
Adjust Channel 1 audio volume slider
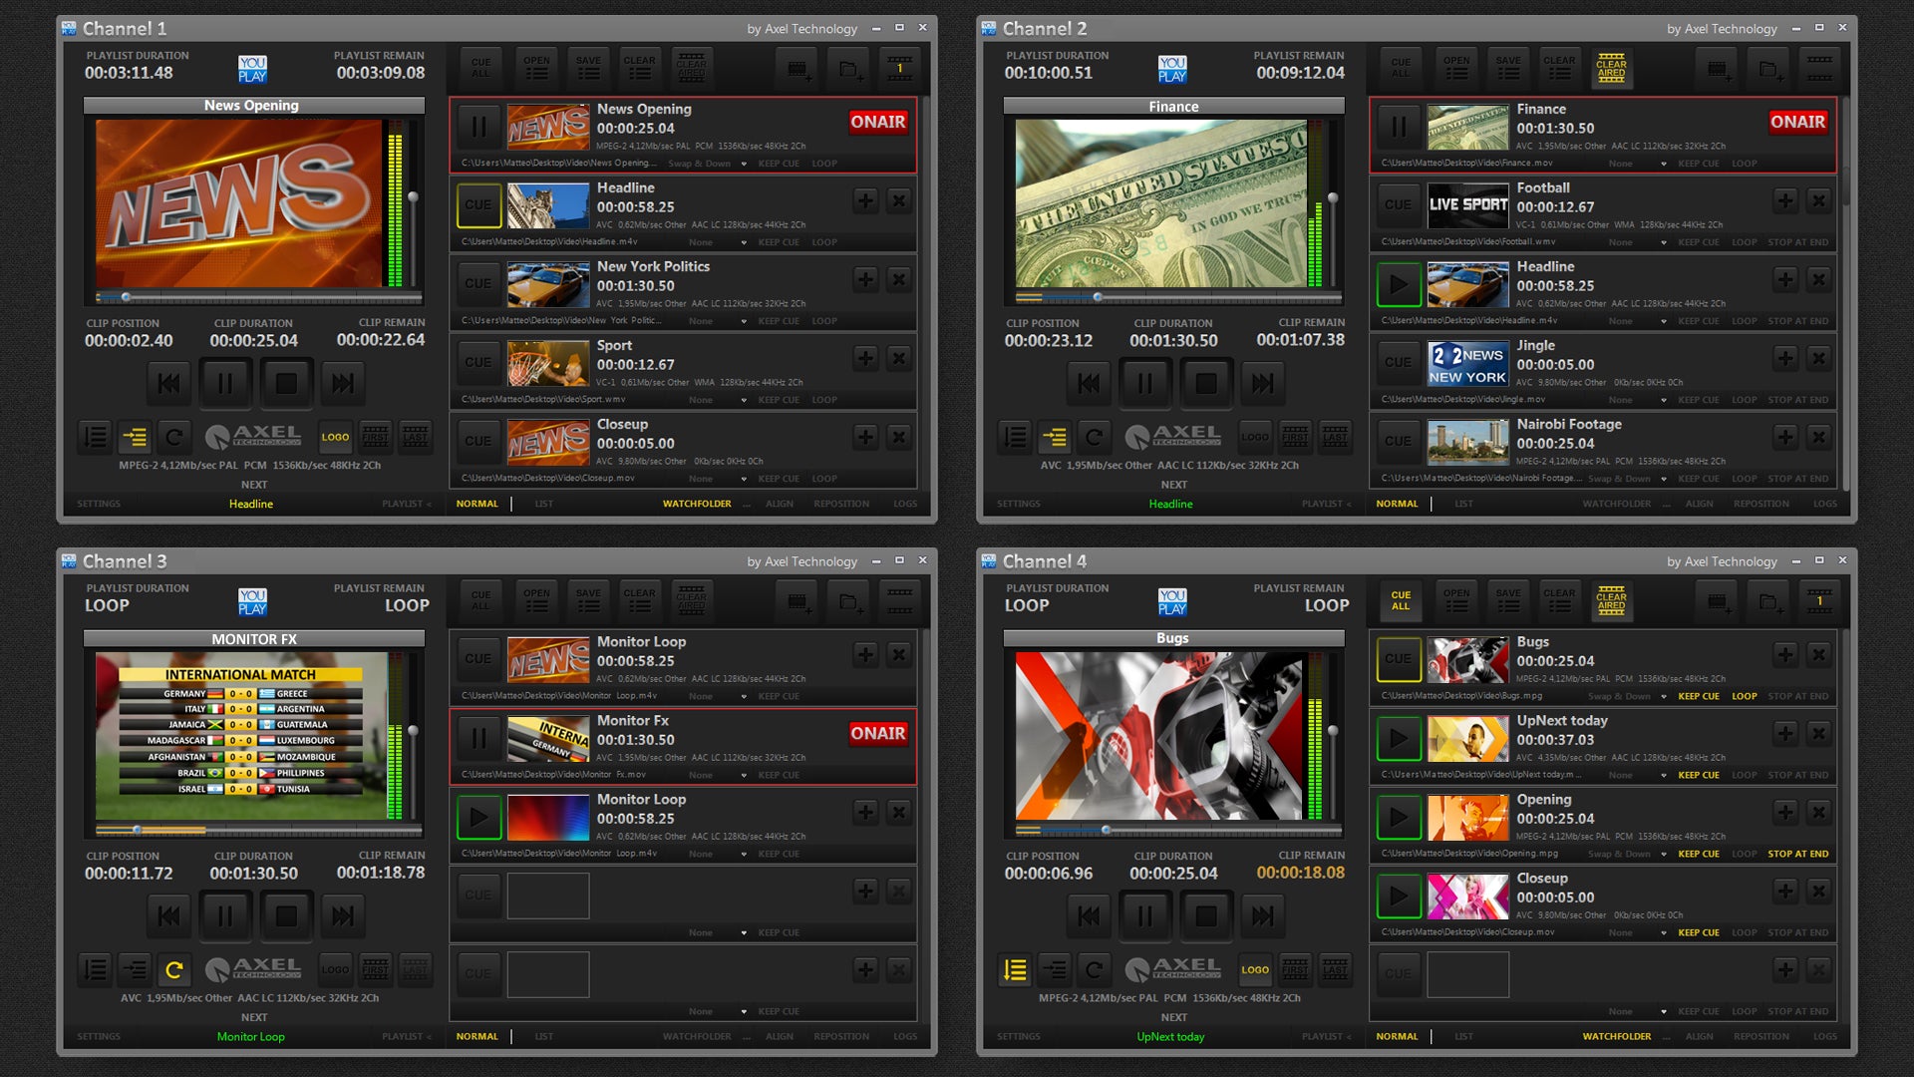[x=413, y=197]
